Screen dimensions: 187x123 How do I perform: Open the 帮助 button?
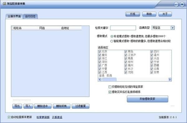coord(149,14)
